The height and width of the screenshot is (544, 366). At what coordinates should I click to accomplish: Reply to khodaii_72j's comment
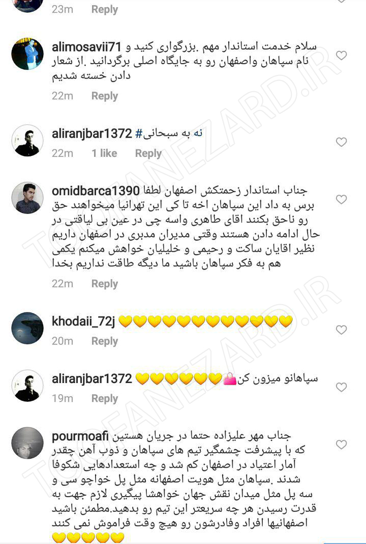tap(105, 341)
